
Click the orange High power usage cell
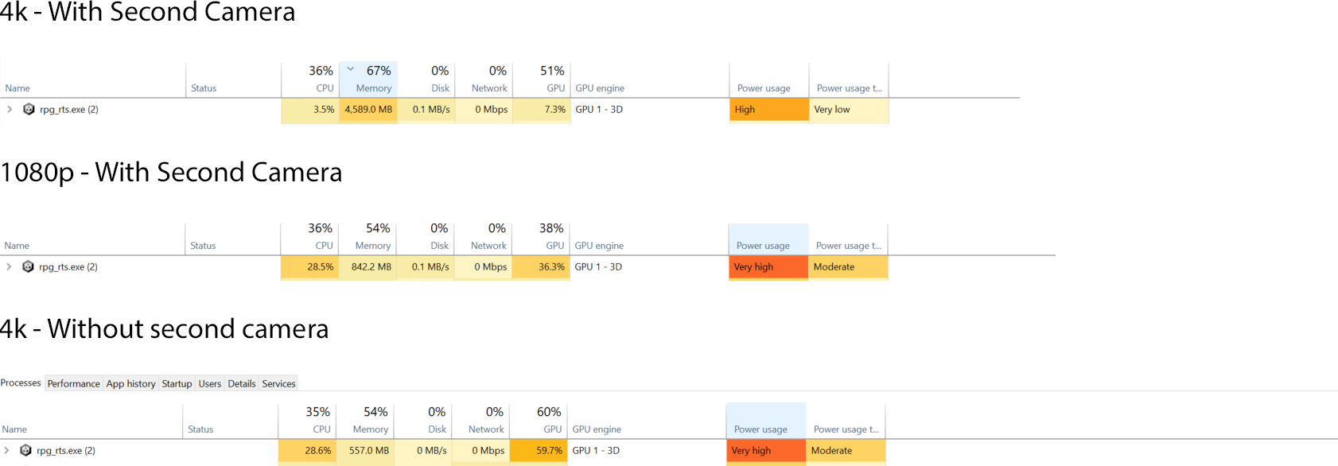click(768, 110)
